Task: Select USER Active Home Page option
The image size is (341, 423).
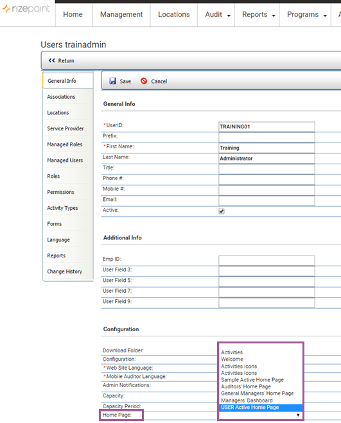Action: pos(261,408)
